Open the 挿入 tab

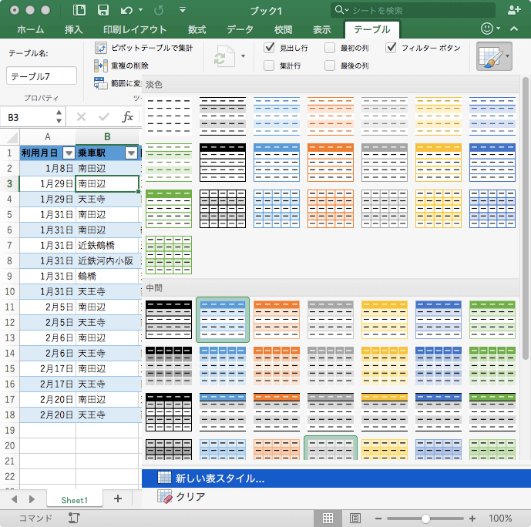74,30
